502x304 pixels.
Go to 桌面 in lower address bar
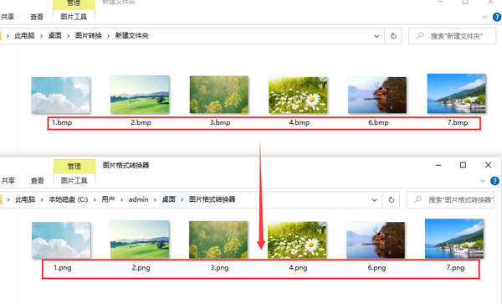click(x=169, y=199)
